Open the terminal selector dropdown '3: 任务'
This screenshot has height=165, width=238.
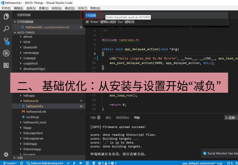click(x=231, y=118)
